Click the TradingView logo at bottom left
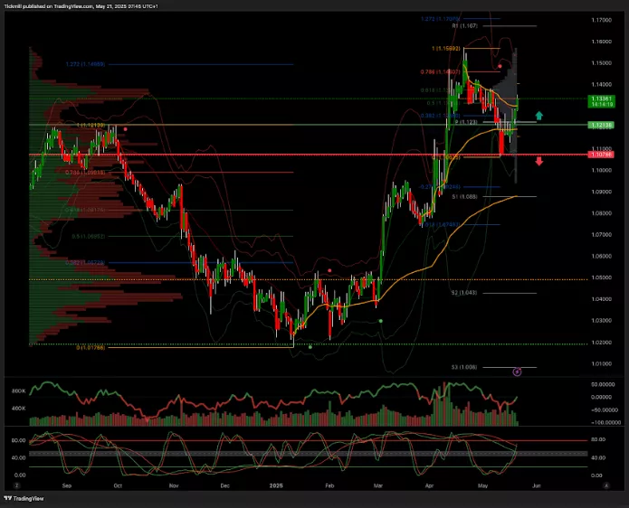The image size is (629, 508). 27,497
